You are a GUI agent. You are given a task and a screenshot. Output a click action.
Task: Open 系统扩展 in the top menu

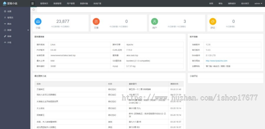click(x=97, y=3)
